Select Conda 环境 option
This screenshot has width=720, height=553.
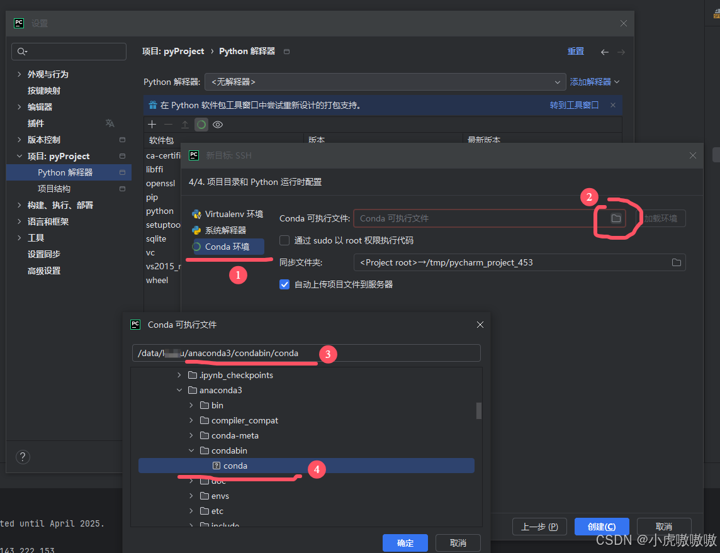pos(228,247)
